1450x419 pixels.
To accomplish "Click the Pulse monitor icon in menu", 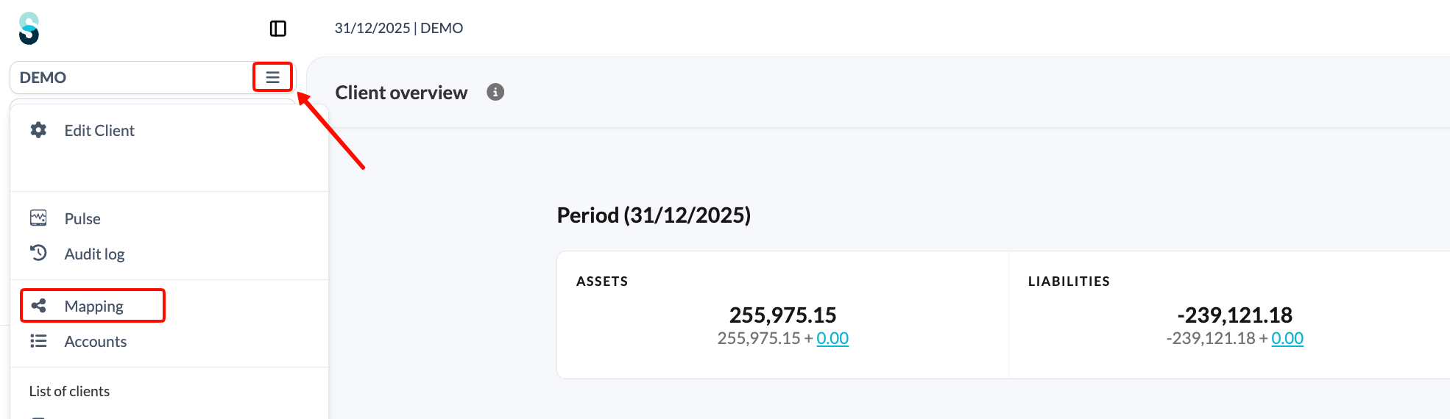I will point(38,218).
